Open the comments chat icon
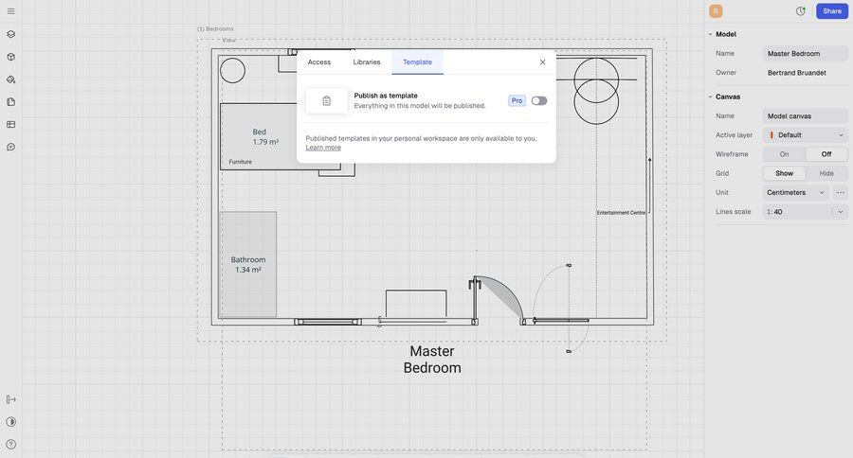 pyautogui.click(x=10, y=148)
